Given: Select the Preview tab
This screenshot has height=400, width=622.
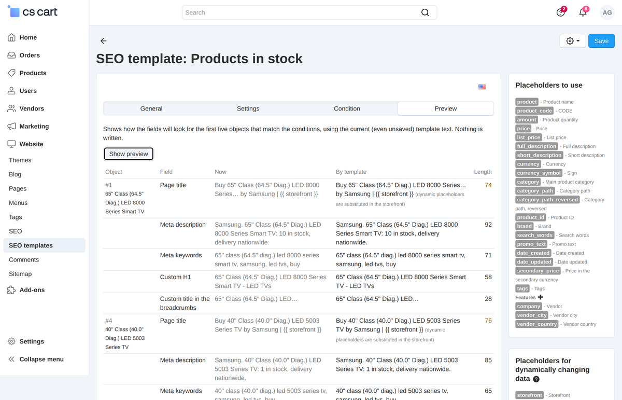Looking at the screenshot, I should pyautogui.click(x=446, y=108).
